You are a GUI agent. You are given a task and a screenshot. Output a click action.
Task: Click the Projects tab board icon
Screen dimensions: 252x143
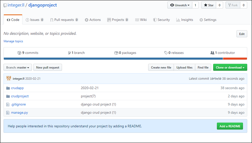tap(109, 20)
